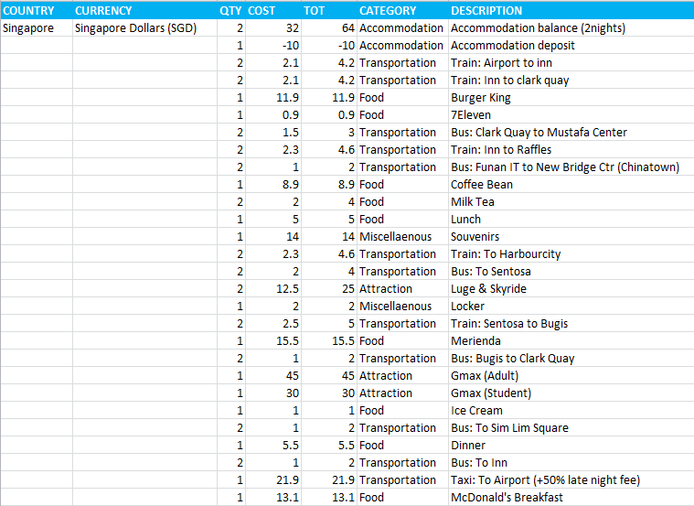Select Bus: Bugis to Clark Quay cell
This screenshot has width=694, height=506.
[x=571, y=358]
